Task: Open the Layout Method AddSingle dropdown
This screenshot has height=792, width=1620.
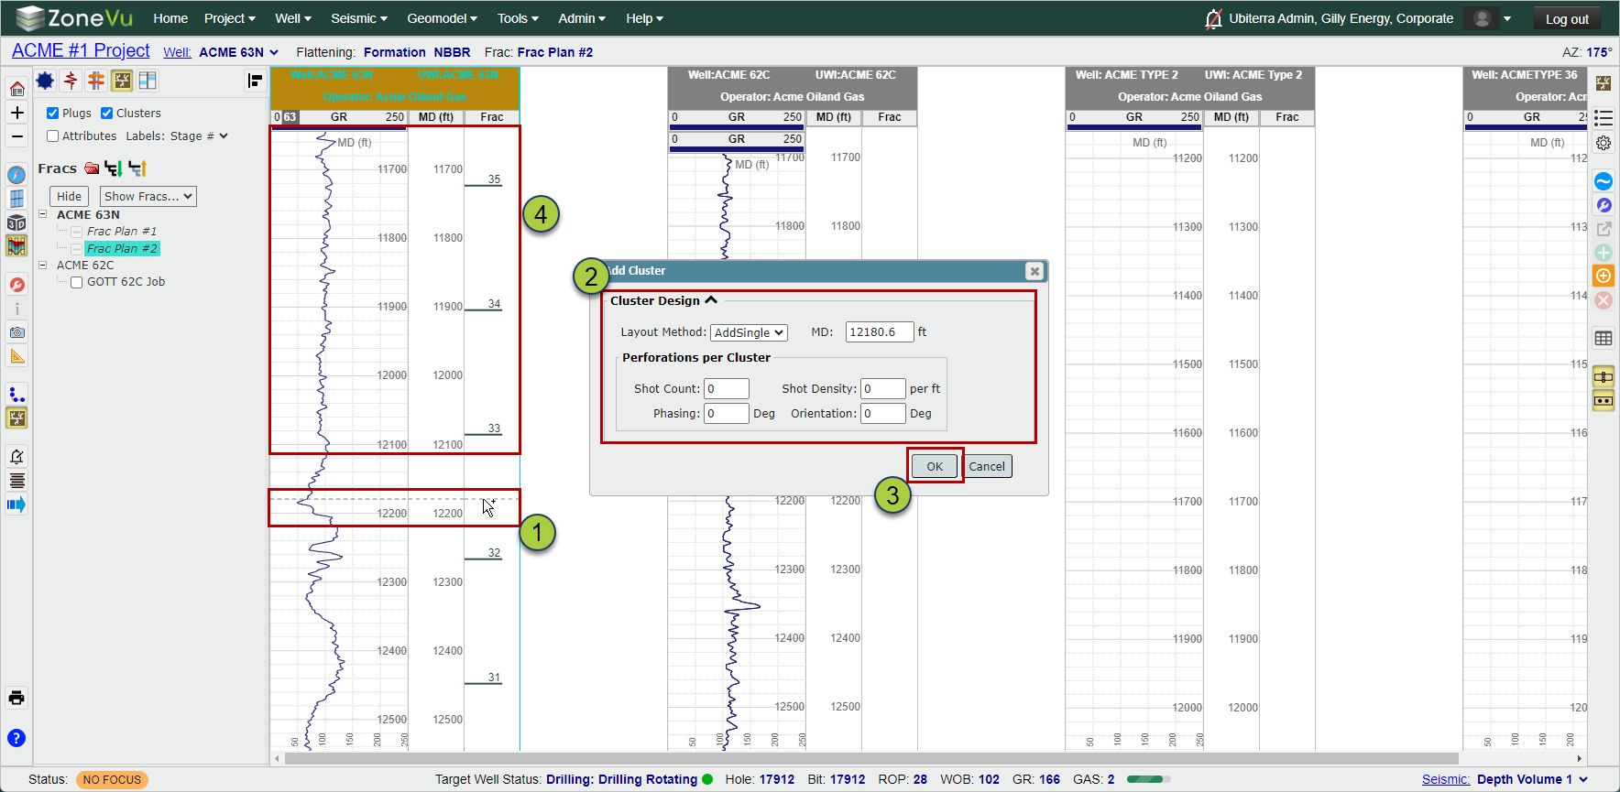Action: pos(749,333)
